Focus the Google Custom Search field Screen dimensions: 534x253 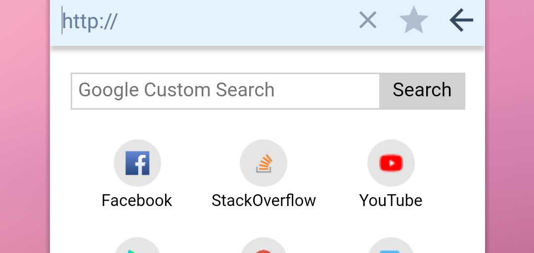tap(225, 91)
